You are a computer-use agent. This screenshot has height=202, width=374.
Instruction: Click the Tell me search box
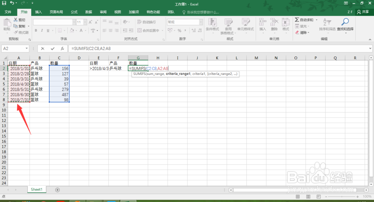201,12
